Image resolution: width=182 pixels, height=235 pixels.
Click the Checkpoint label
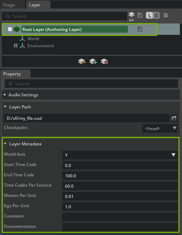16,128
